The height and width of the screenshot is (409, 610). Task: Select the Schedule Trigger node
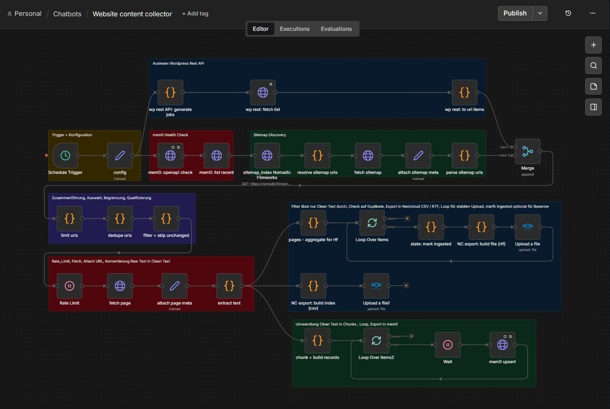click(x=65, y=155)
